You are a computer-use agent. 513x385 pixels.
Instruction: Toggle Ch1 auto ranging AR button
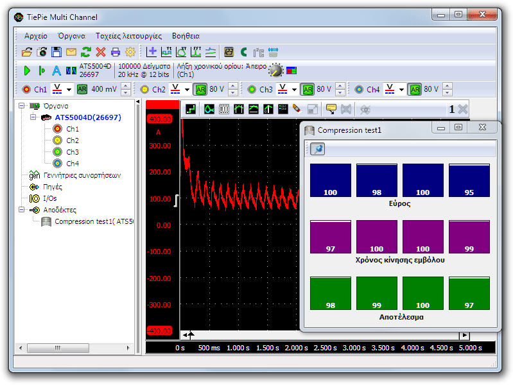coord(82,89)
